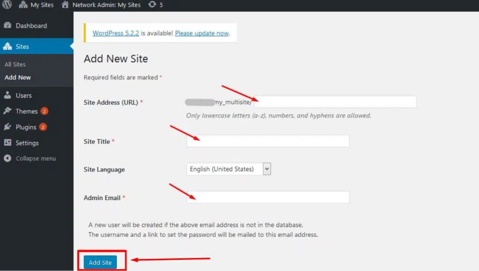Click the home icon in admin bar
Viewport: 479px width, 271px height.
click(x=65, y=5)
